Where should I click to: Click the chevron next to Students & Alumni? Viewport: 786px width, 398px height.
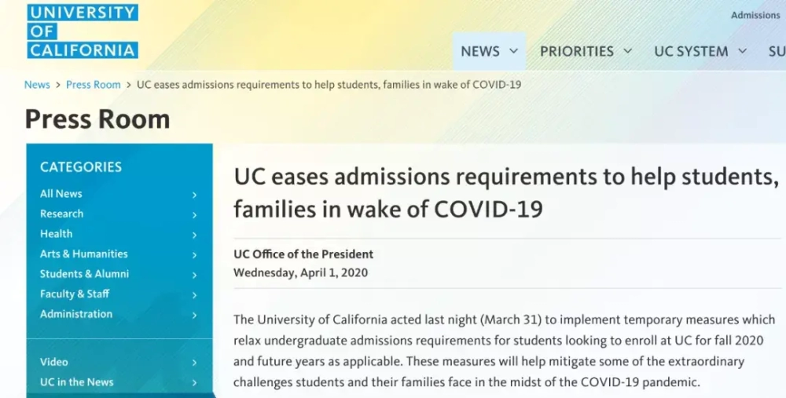point(194,275)
